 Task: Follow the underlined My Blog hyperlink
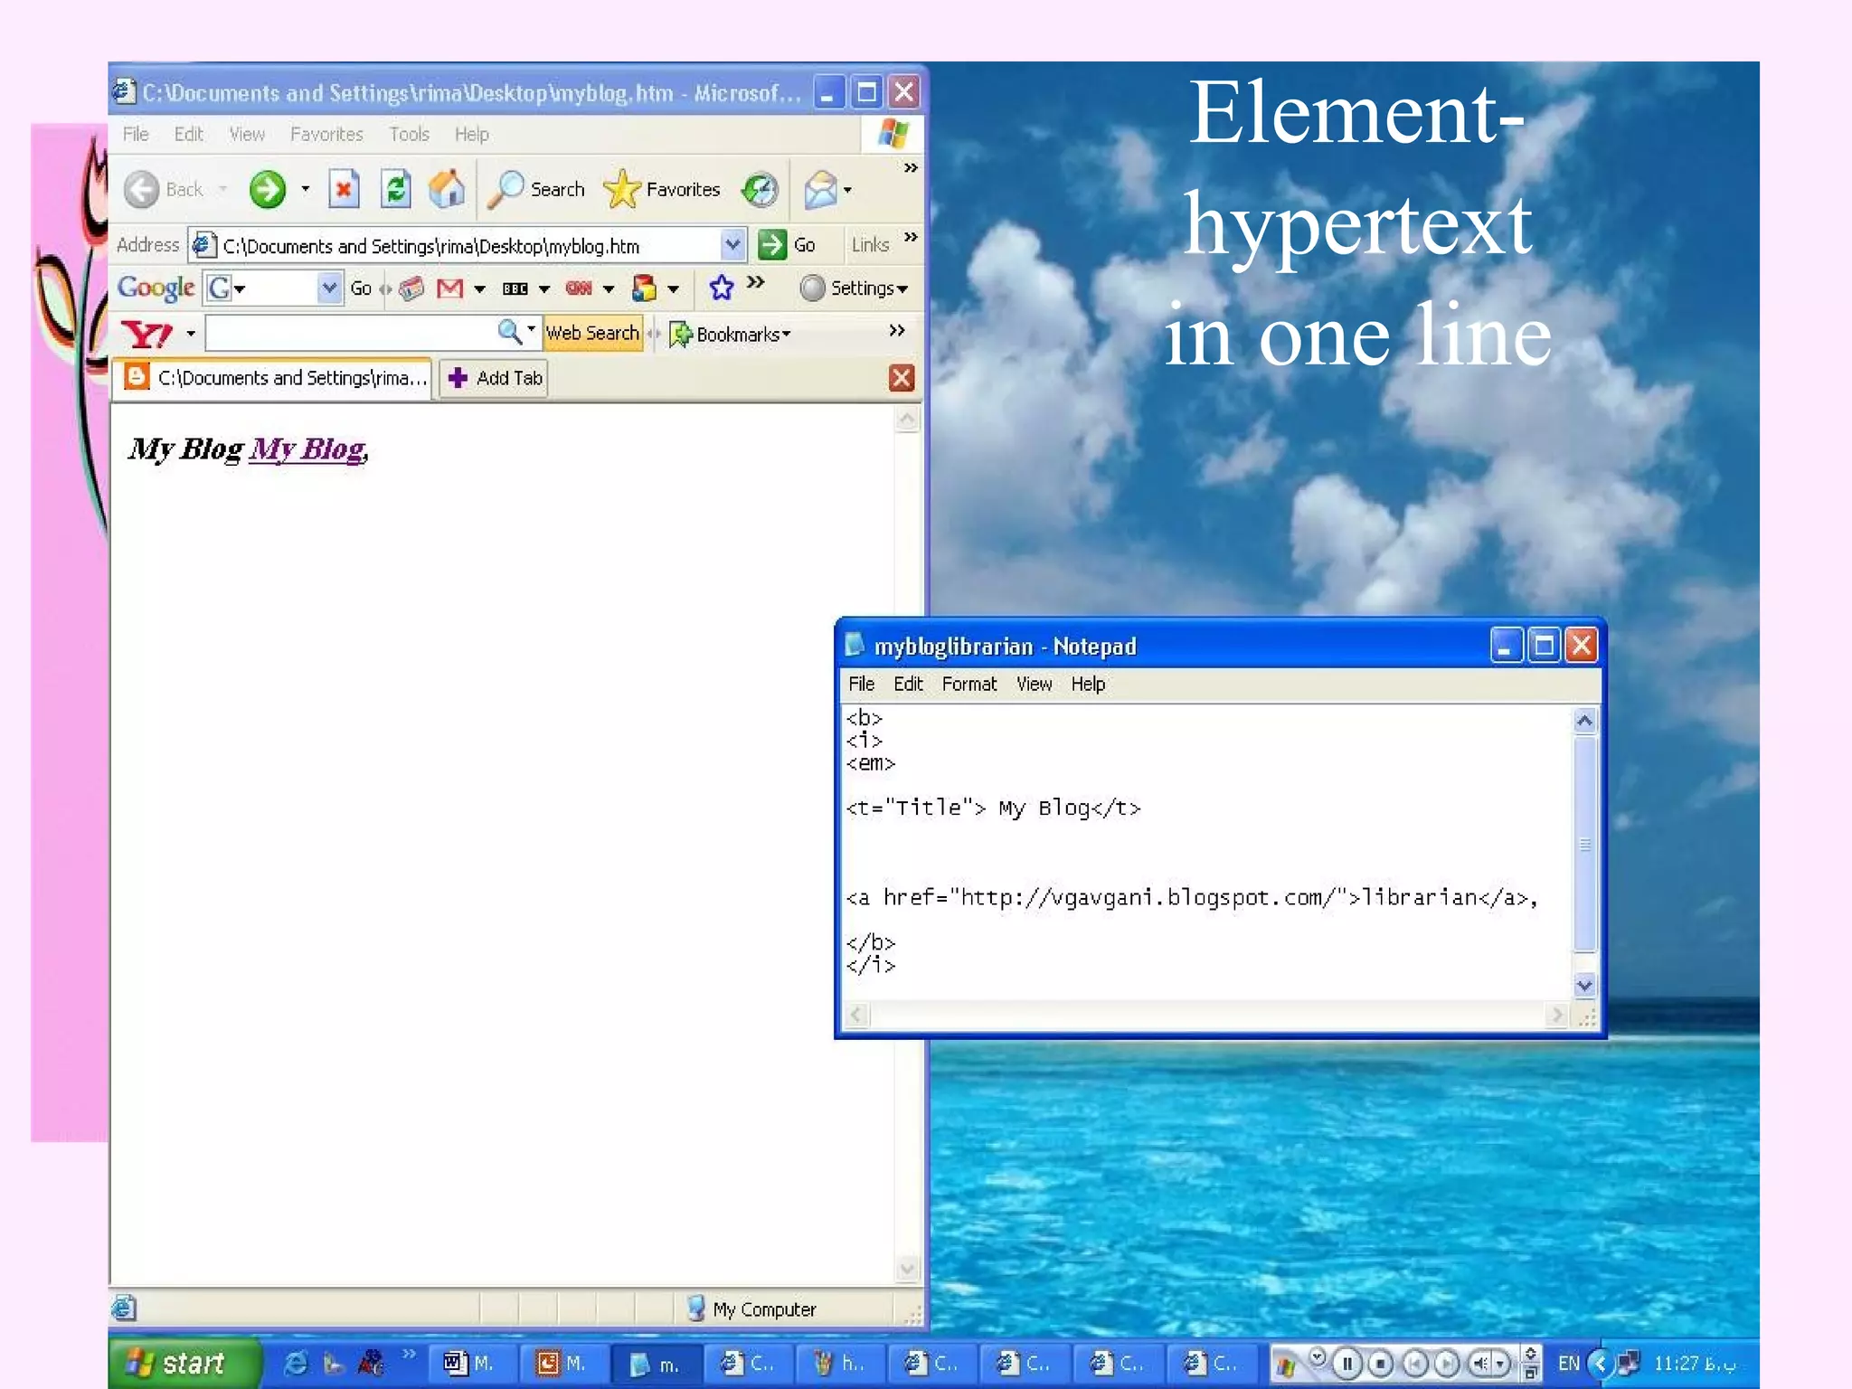tap(307, 449)
